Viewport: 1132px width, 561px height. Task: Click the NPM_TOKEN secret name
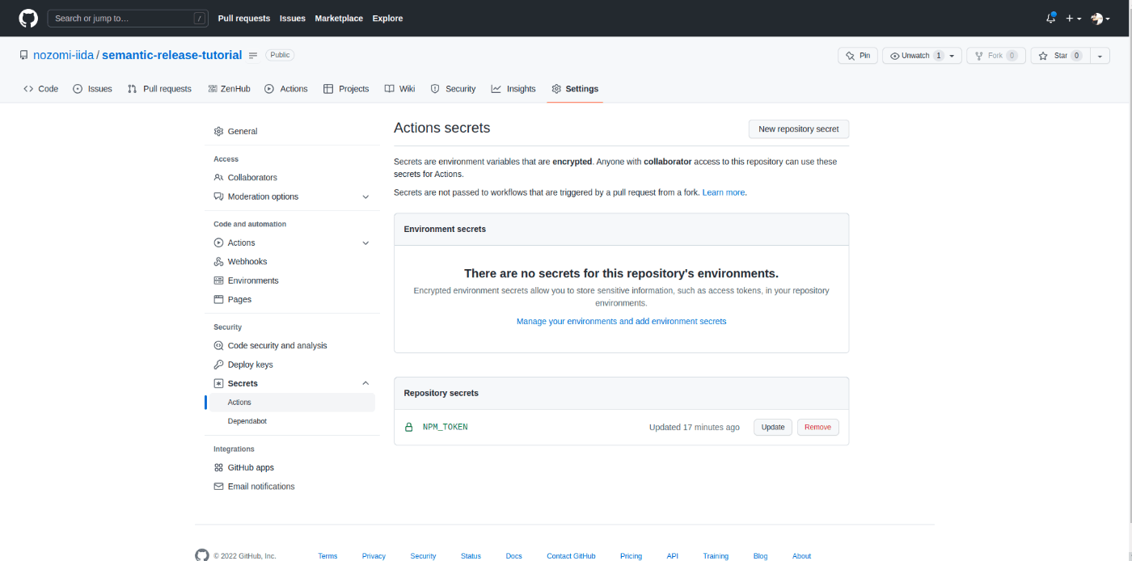446,427
